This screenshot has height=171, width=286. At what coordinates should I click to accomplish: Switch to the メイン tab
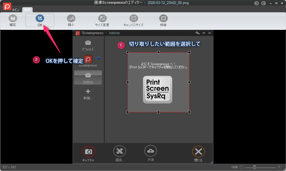pyautogui.click(x=16, y=10)
